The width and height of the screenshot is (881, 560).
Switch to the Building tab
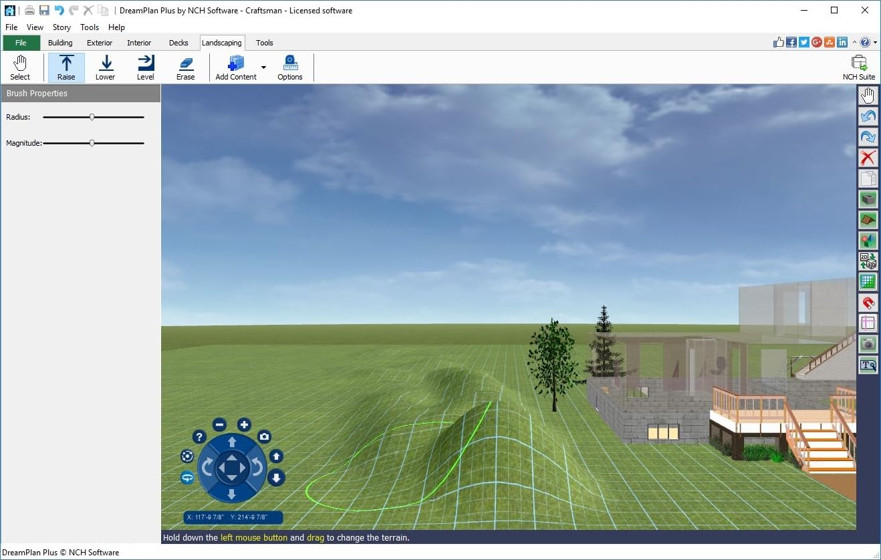[60, 43]
